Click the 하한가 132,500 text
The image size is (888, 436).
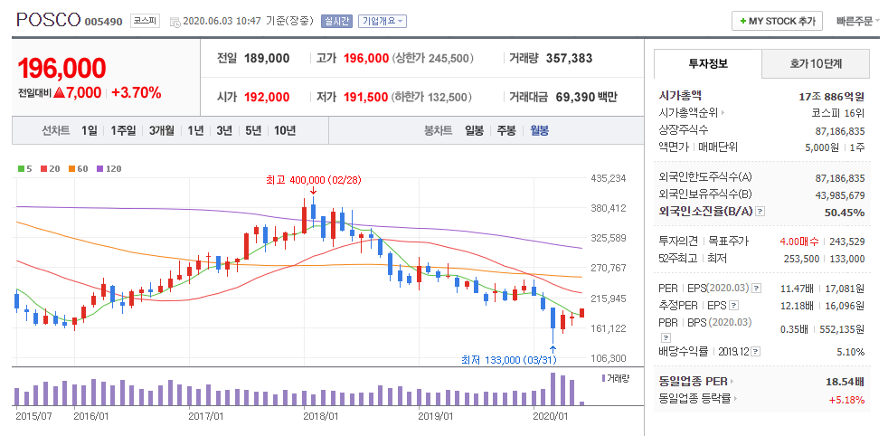(x=431, y=97)
